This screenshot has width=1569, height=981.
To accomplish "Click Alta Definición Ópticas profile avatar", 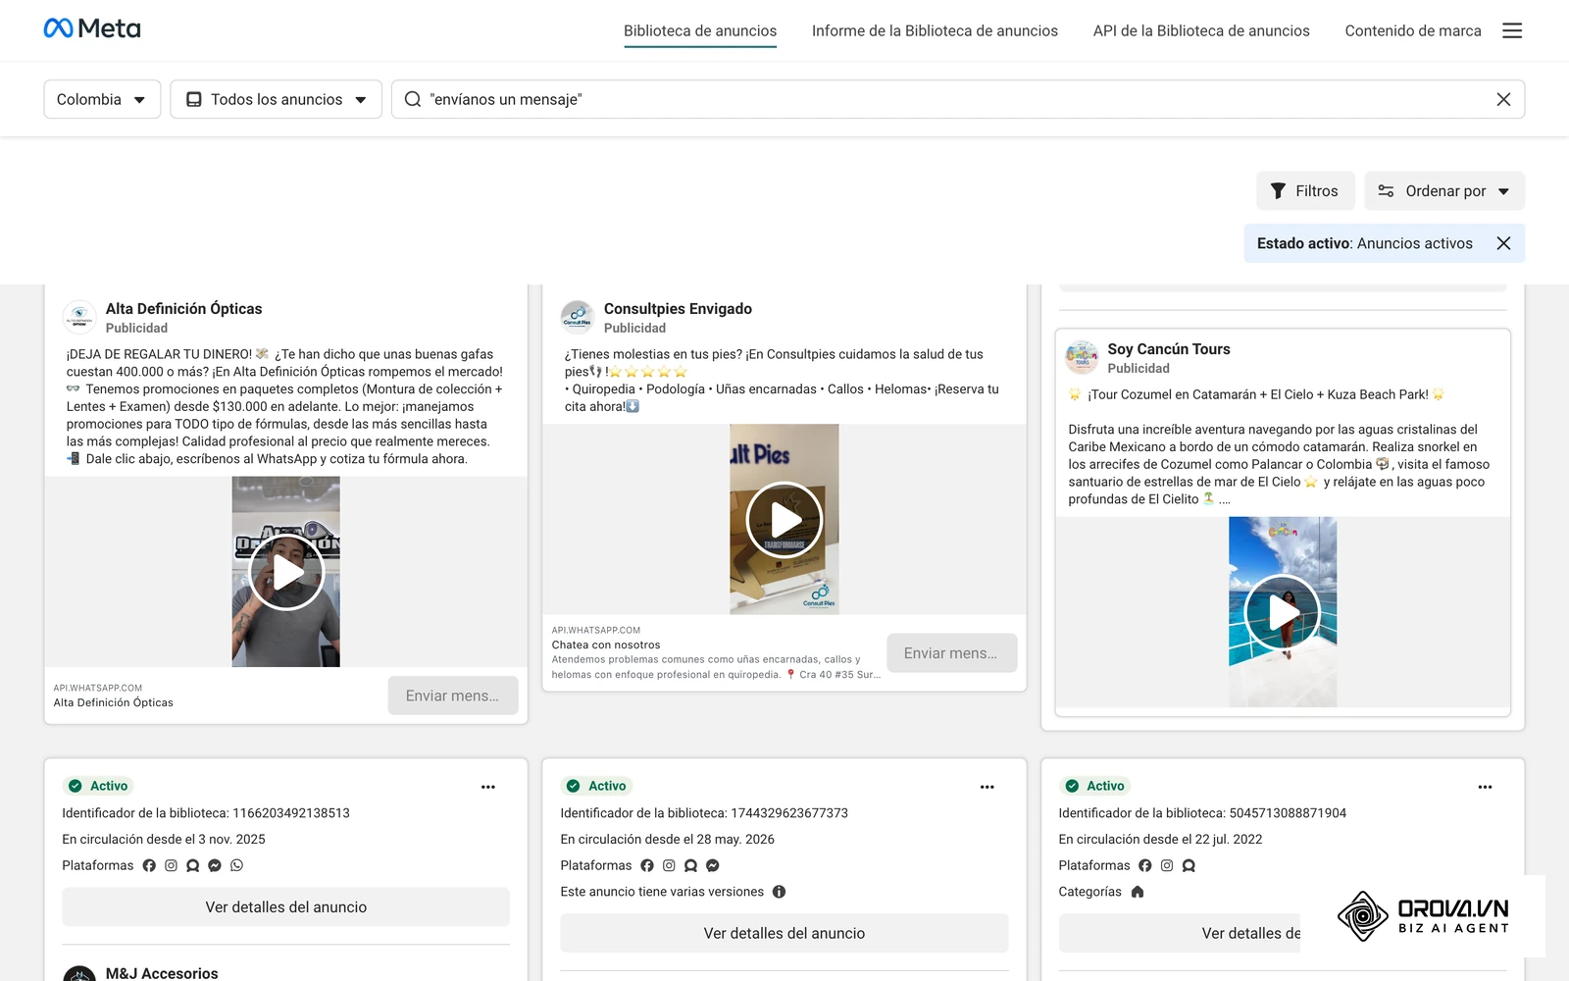I will pos(79,317).
